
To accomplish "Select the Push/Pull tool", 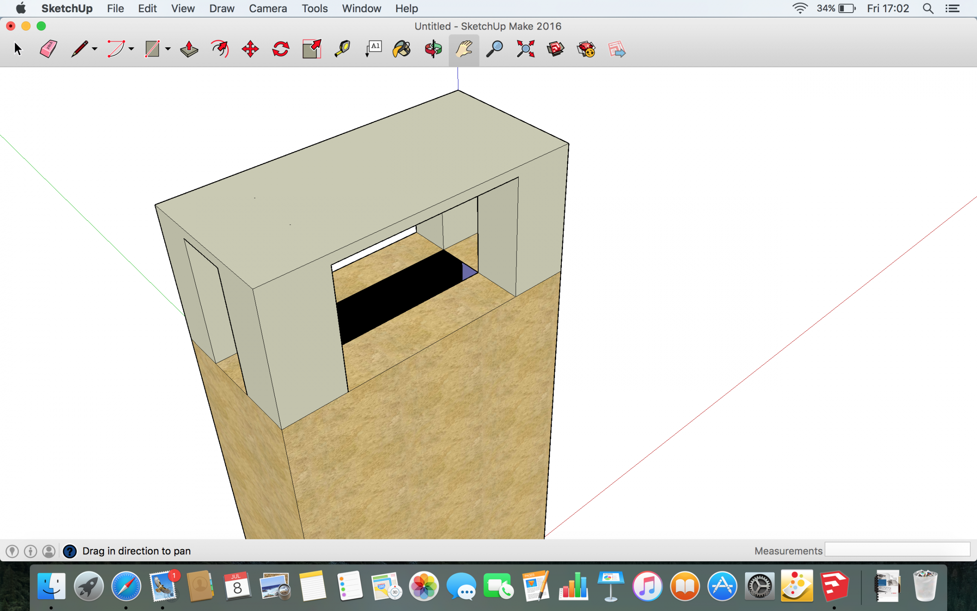I will tap(189, 49).
